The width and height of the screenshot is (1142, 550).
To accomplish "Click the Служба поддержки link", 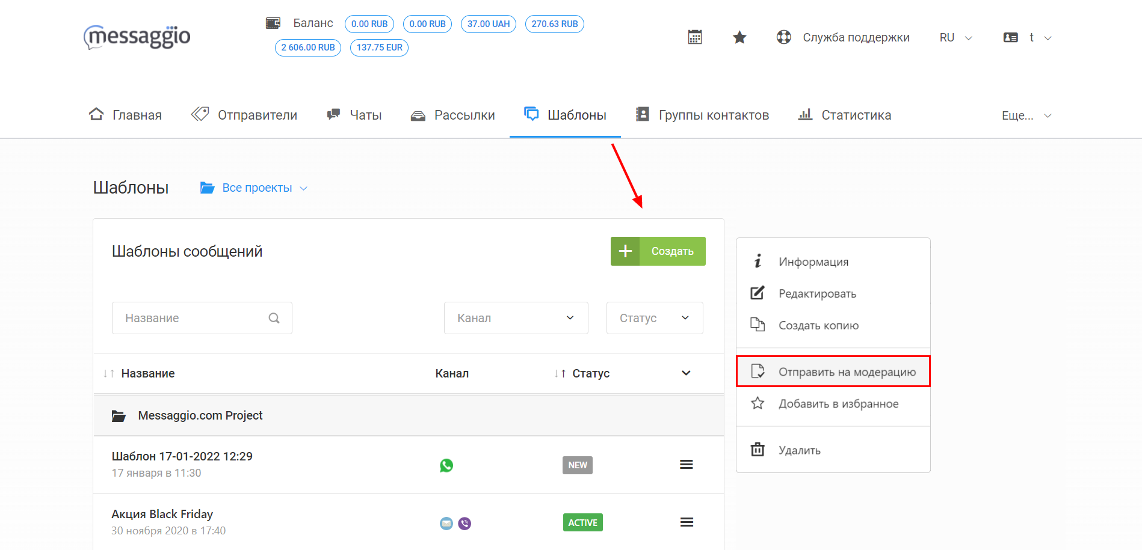I will pyautogui.click(x=856, y=37).
